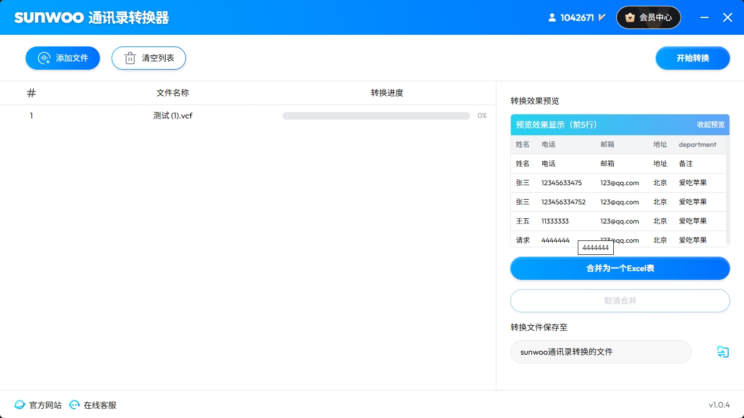Click the trash icon inside 清空列表 button

[130, 58]
